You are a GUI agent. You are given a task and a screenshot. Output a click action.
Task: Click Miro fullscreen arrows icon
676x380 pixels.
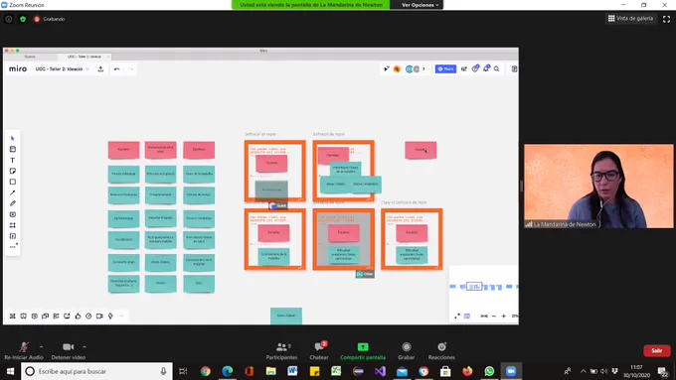click(x=457, y=316)
